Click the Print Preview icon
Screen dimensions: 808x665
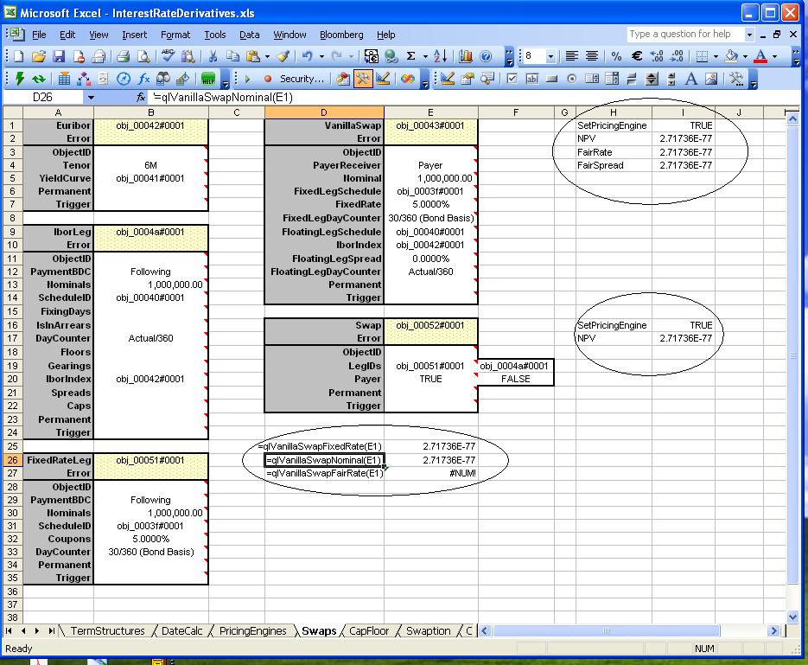point(143,56)
